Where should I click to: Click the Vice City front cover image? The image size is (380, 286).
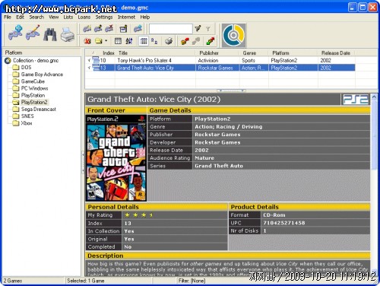click(x=116, y=158)
